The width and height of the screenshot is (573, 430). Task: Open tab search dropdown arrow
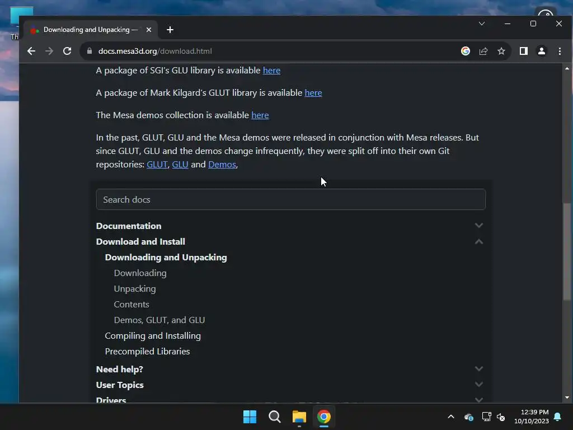point(482,24)
